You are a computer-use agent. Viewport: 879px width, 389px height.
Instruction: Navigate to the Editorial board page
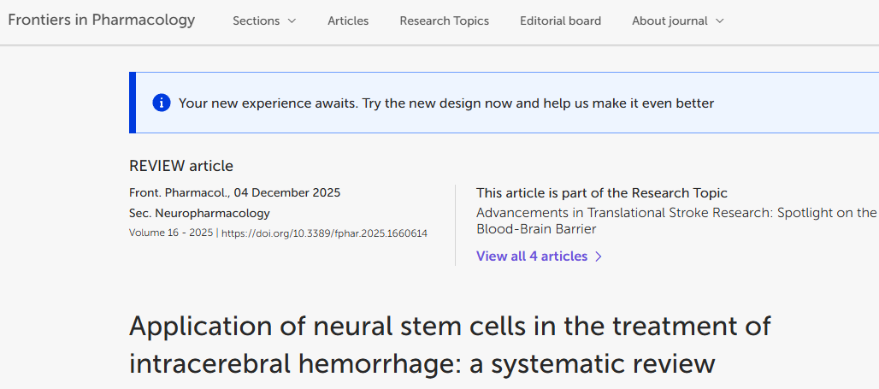(560, 21)
